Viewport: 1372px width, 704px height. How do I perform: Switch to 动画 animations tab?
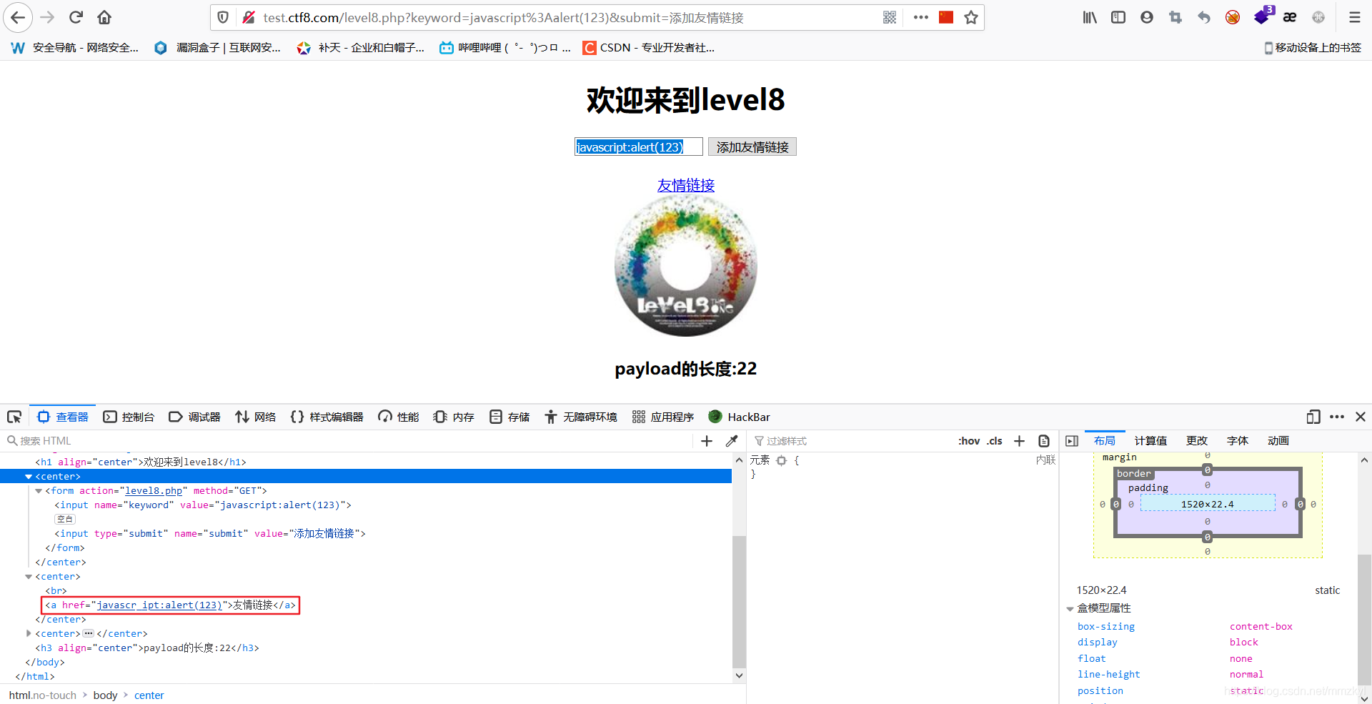(x=1278, y=441)
